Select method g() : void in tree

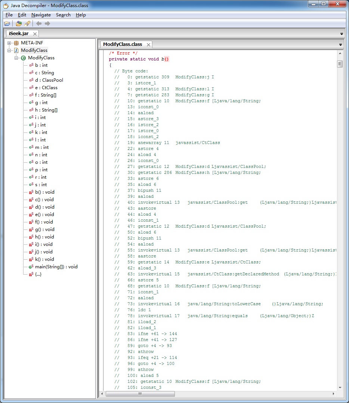pyautogui.click(x=45, y=229)
